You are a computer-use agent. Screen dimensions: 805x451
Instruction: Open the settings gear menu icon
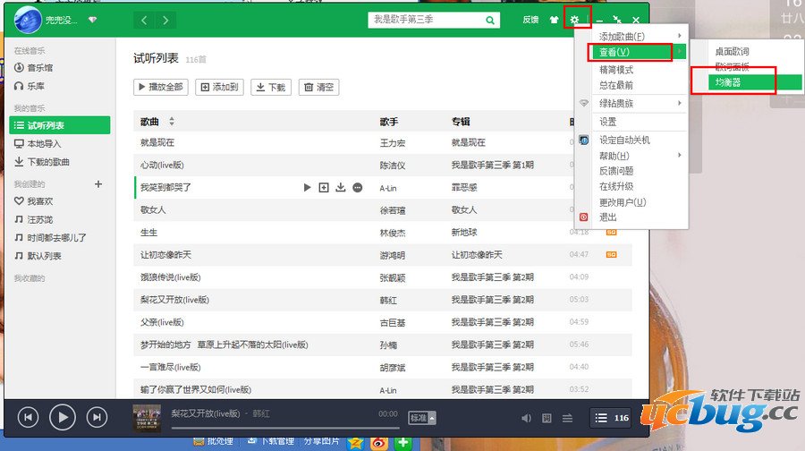574,20
